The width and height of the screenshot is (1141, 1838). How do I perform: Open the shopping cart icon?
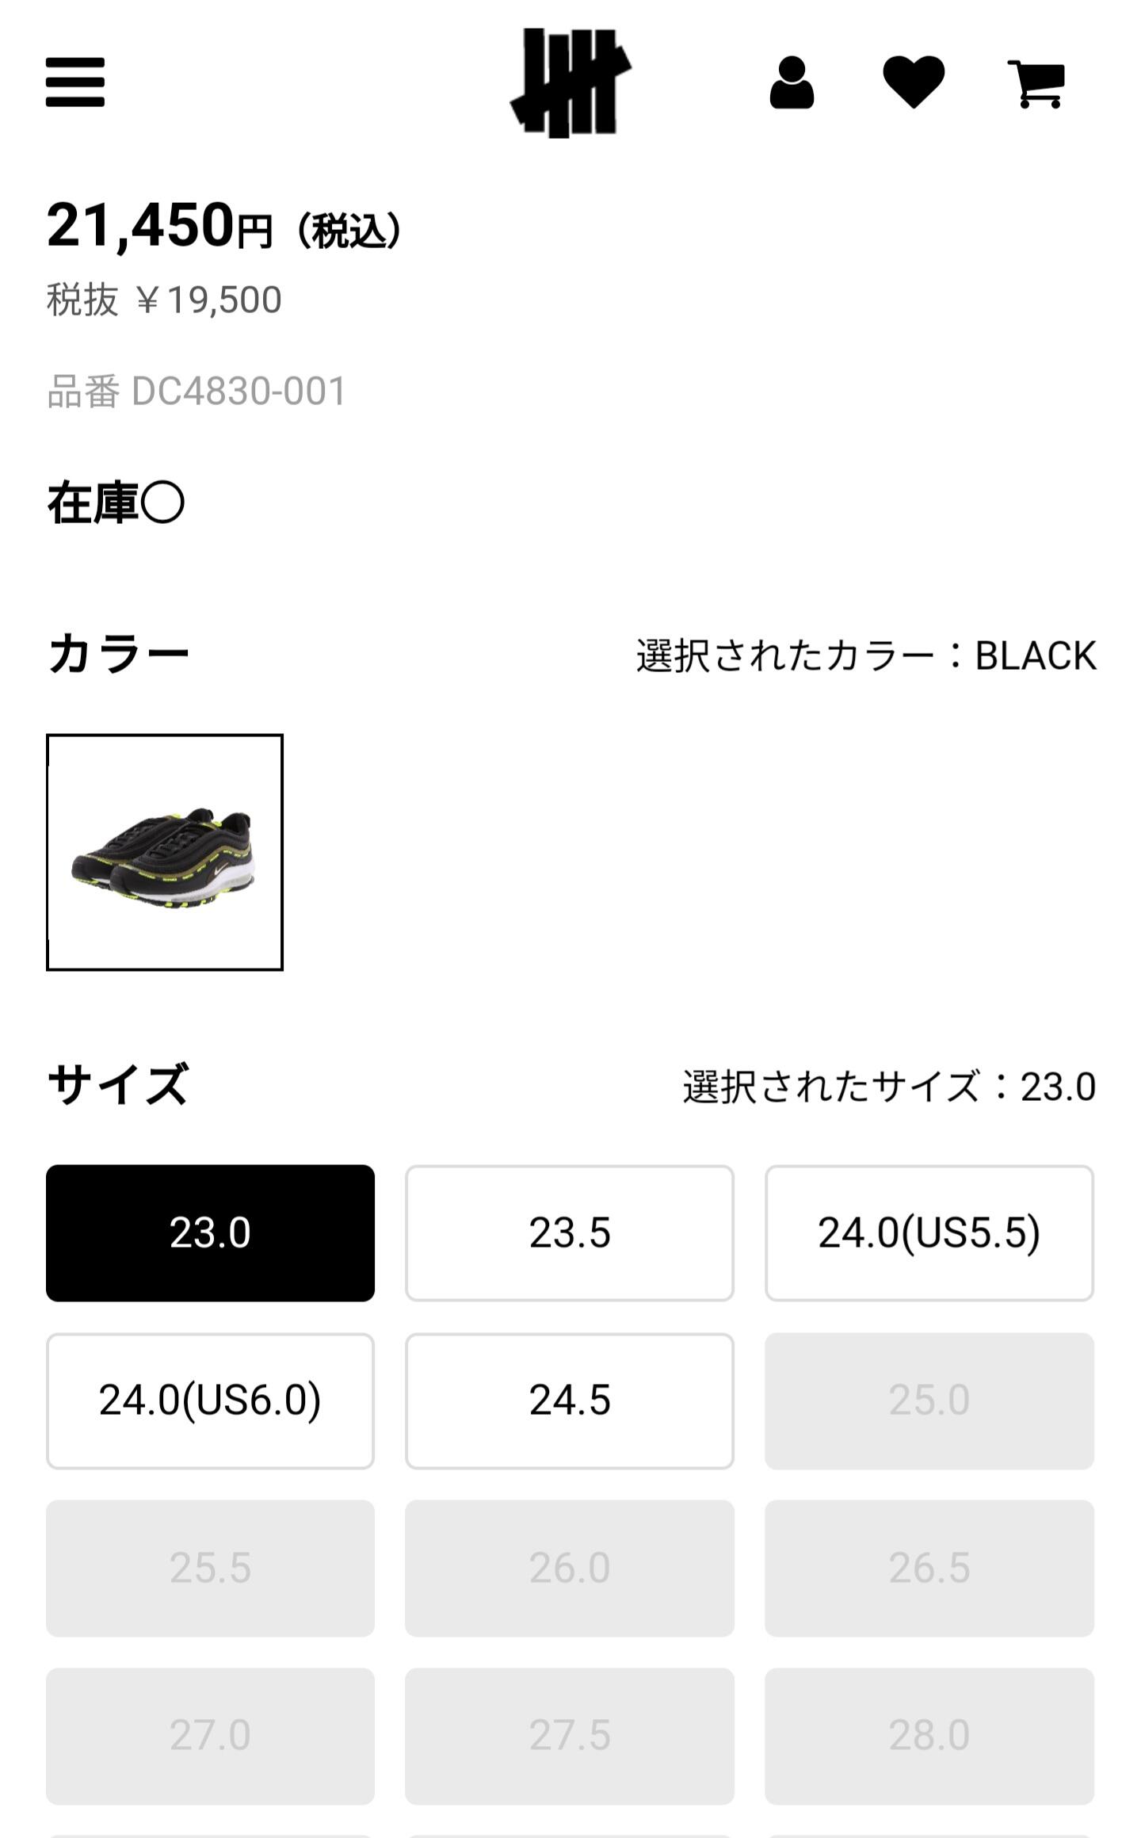coord(1036,84)
